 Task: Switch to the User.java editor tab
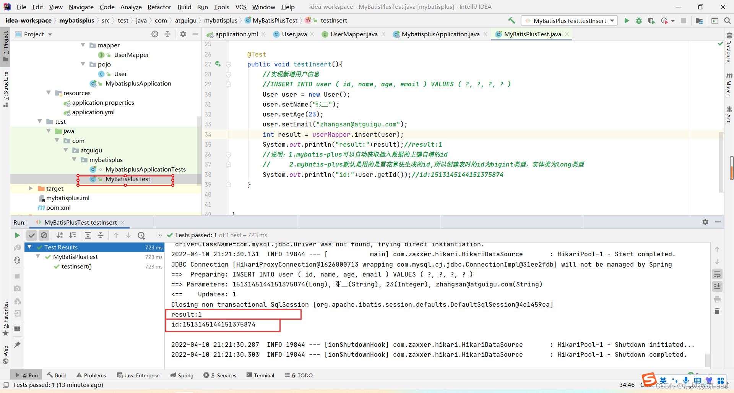tap(294, 34)
